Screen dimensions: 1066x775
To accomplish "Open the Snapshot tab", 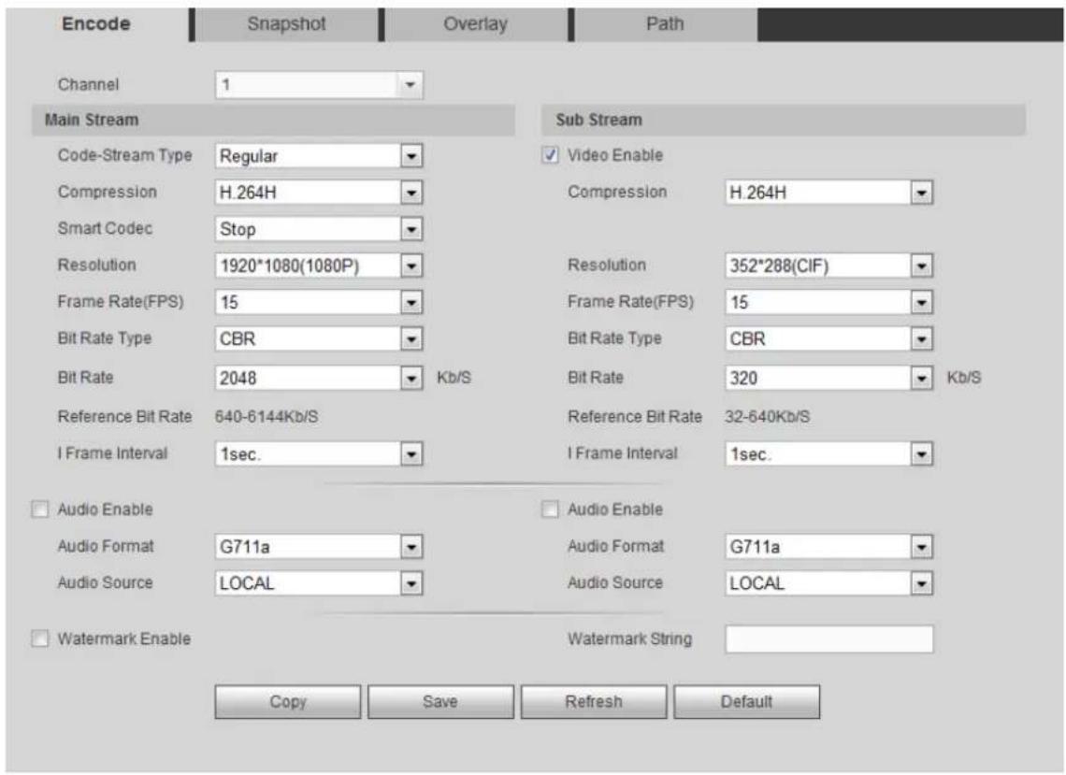I will pos(286,24).
